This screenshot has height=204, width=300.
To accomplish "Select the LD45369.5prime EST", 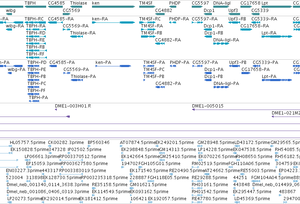I will point(237,202).
